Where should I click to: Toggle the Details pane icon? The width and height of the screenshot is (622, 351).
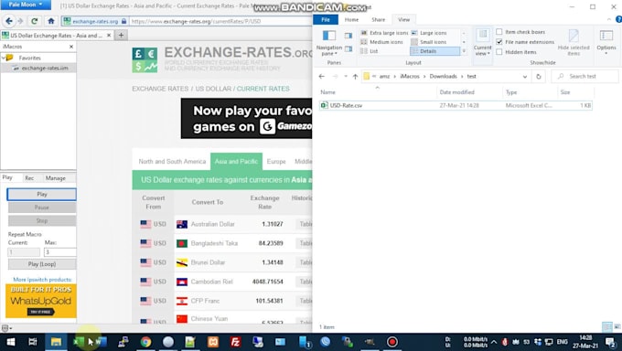349,48
